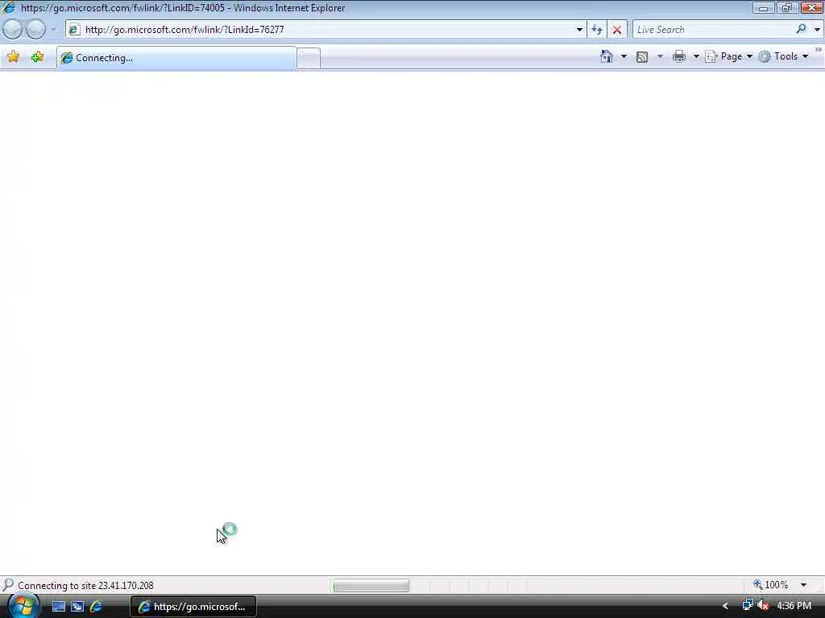Select the Connecting... tab
825x618 pixels.
click(176, 58)
